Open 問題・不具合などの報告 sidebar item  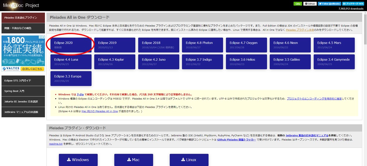pyautogui.click(x=23, y=28)
